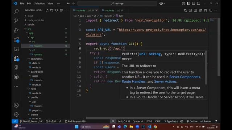Toggle secondary side bar visibility
The width and height of the screenshot is (232, 130).
coord(199,3)
